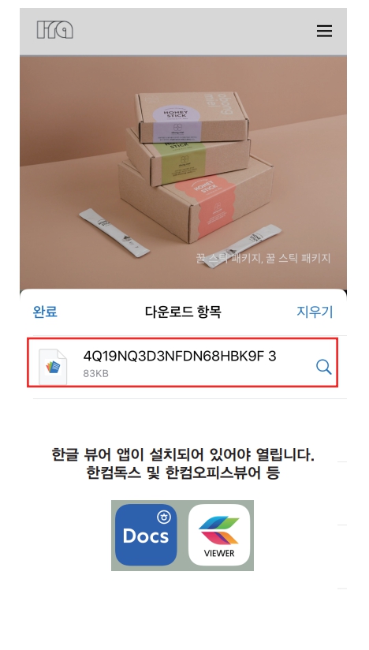
Task: Click the ira logo in header
Action: pos(54,30)
